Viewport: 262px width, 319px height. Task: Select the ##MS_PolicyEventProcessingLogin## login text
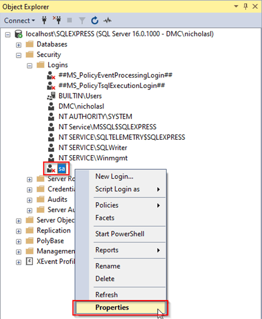[115, 75]
